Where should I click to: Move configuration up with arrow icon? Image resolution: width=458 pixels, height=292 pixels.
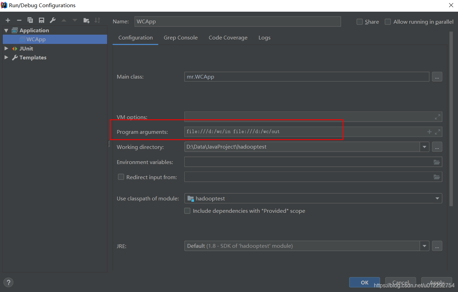[64, 21]
